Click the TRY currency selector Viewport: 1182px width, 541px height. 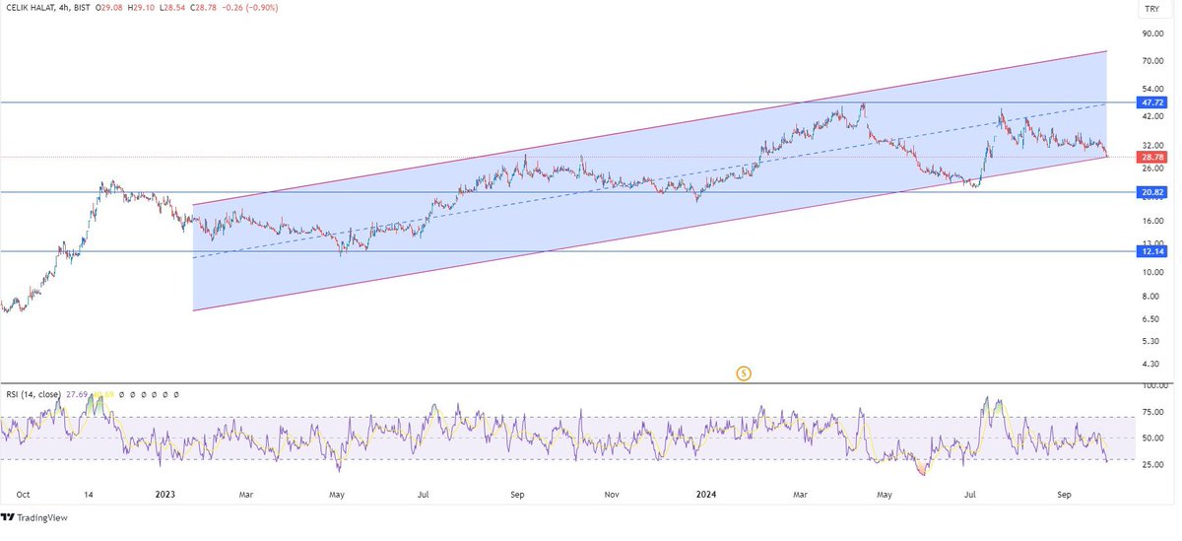[1151, 9]
